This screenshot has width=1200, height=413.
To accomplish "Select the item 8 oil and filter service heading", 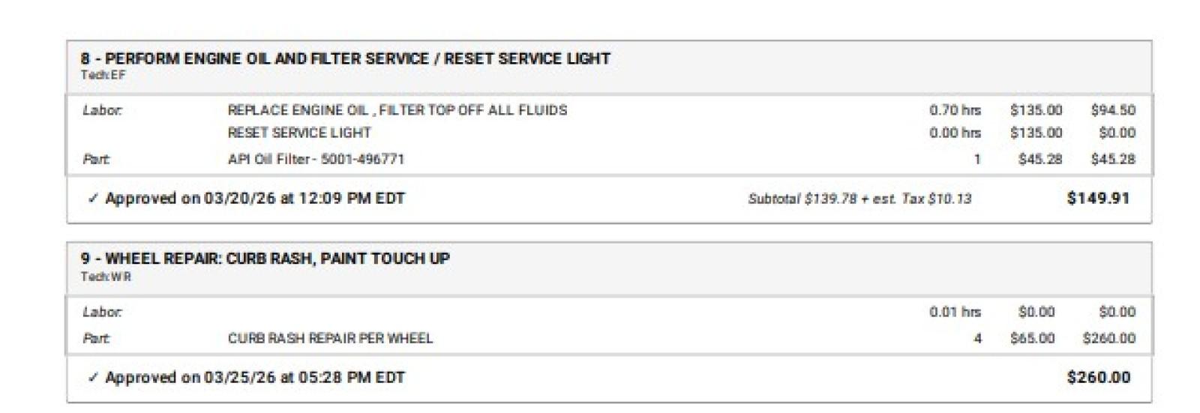I will pyautogui.click(x=345, y=58).
